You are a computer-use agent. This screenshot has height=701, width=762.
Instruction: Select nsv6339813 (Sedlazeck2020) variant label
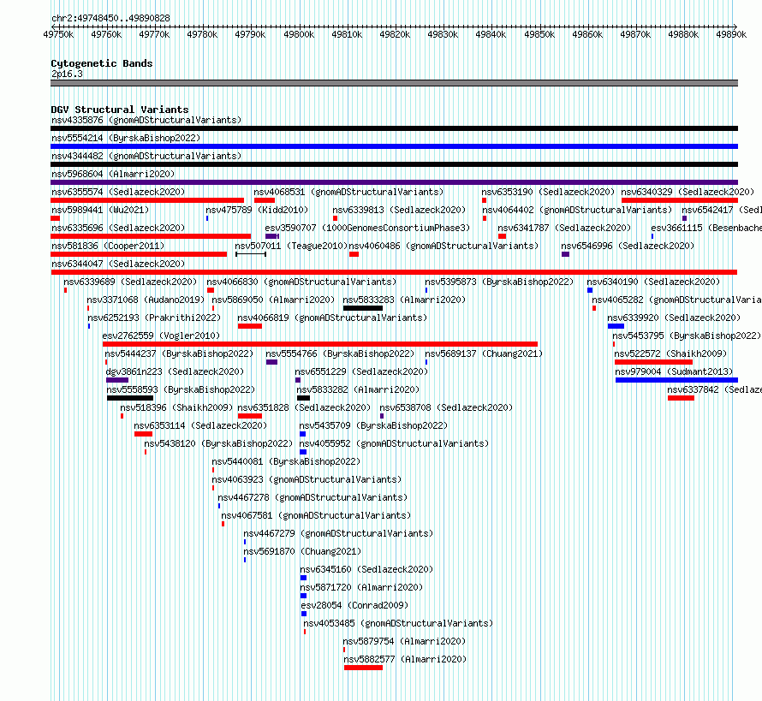pyautogui.click(x=399, y=210)
